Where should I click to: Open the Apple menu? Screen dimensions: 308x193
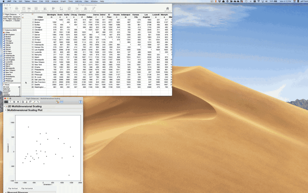click(x=3, y=1)
